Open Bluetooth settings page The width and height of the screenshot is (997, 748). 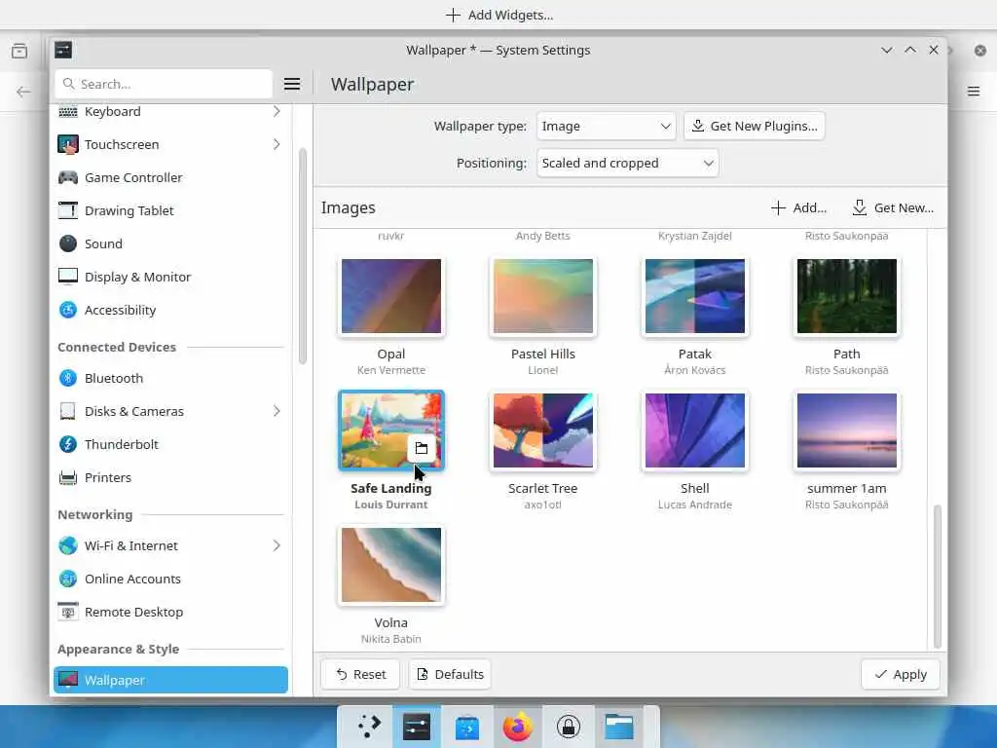point(170,378)
